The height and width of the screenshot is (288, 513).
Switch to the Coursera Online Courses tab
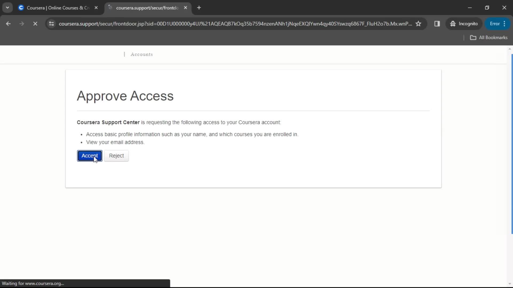(58, 8)
